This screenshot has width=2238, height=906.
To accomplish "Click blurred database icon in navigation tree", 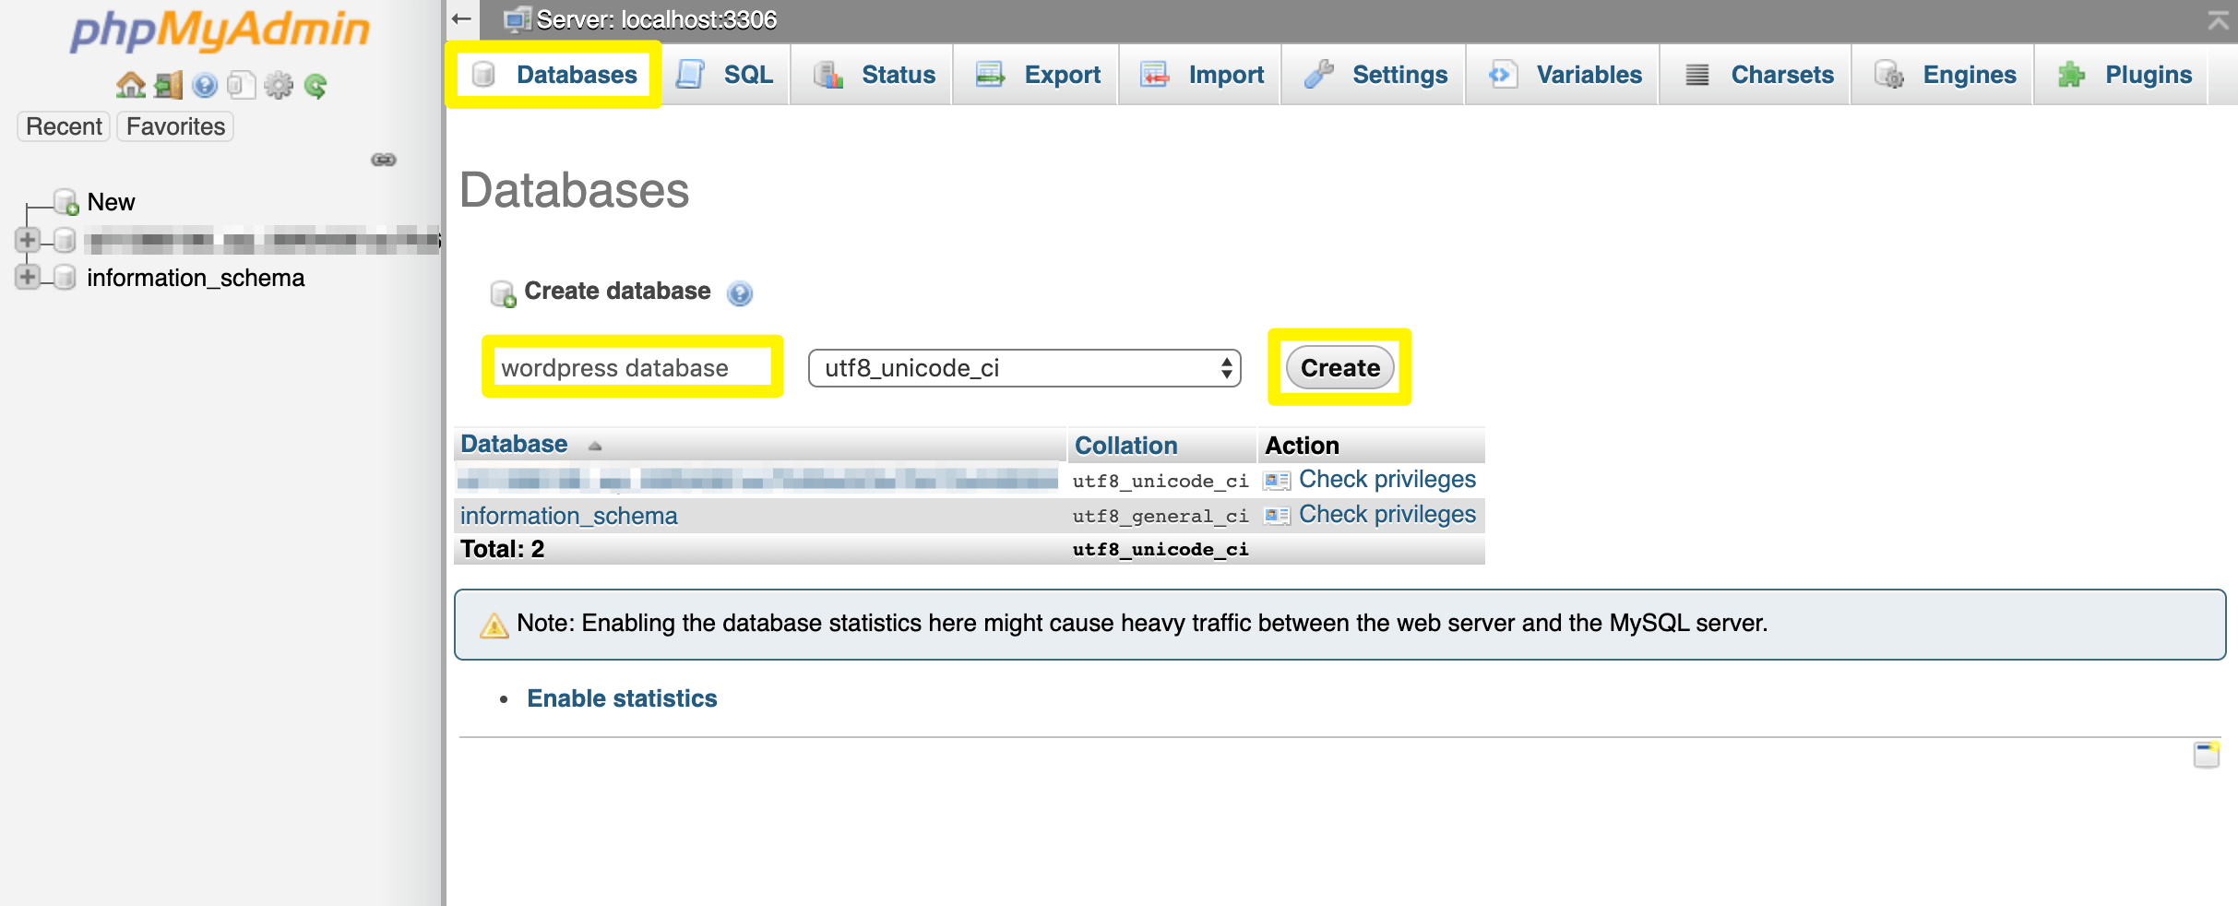I will point(64,240).
